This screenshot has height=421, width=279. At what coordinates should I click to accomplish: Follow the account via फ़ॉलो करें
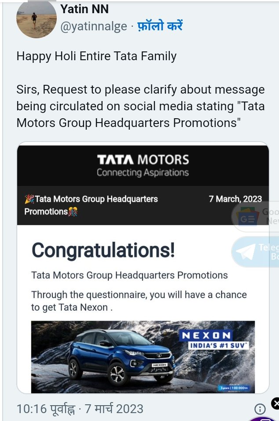160,26
